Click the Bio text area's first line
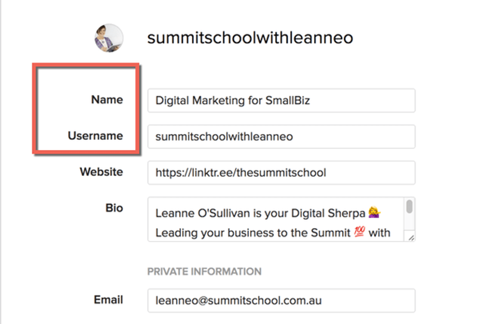481x324 pixels. 263,213
